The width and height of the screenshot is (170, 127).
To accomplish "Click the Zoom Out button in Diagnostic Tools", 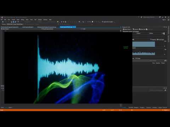I will pos(142,29).
